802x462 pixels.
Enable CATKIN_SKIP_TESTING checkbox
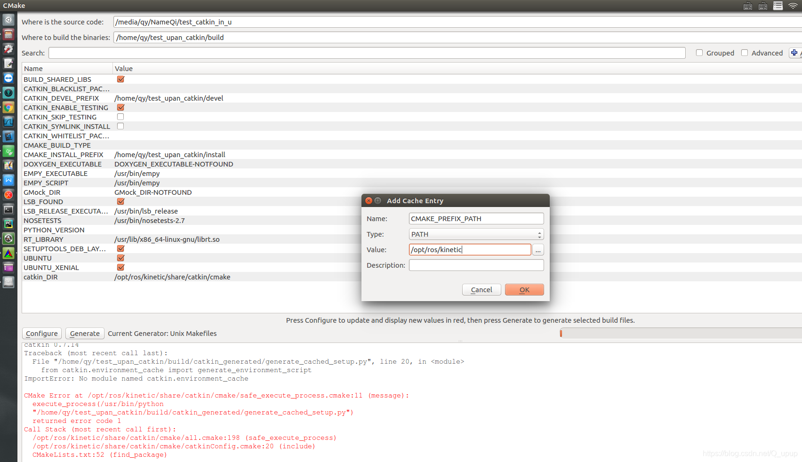point(120,117)
